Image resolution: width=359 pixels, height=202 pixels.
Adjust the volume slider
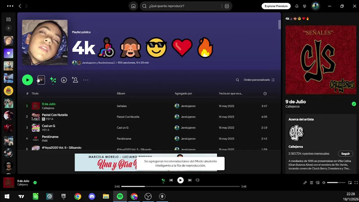coord(336,183)
